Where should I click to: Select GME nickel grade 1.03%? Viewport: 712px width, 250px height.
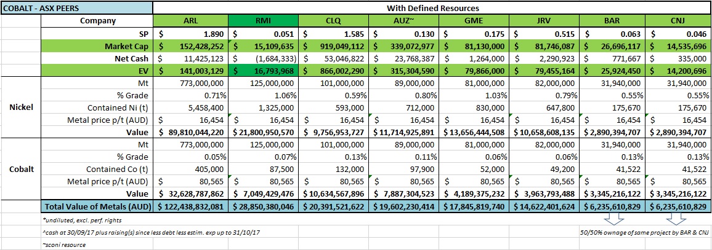coord(474,96)
